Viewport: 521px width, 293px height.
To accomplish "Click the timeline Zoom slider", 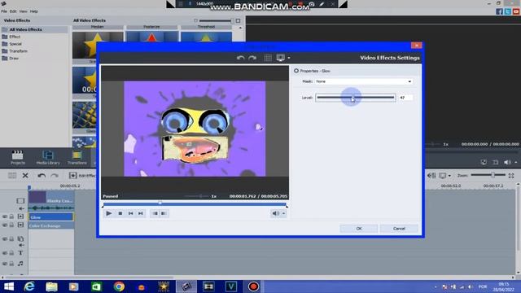I will 488,175.
